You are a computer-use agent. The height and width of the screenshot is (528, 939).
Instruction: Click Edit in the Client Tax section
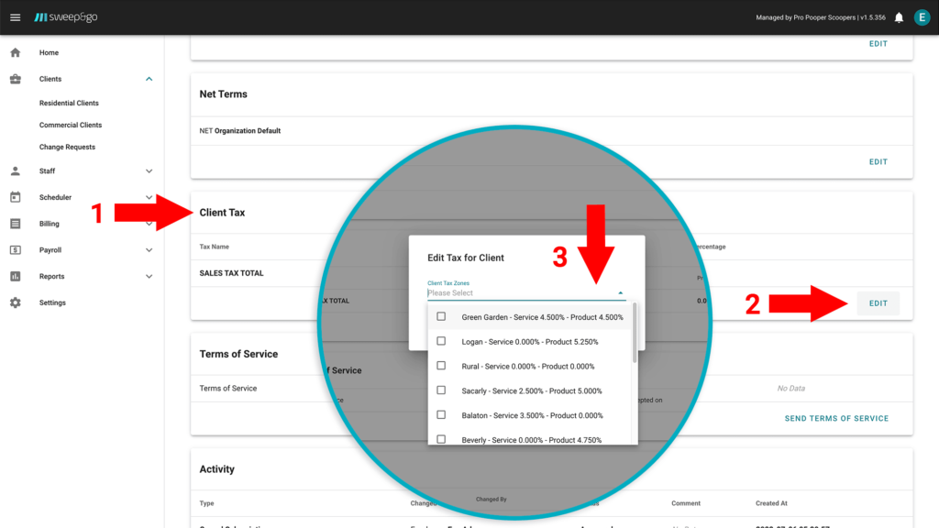tap(878, 303)
